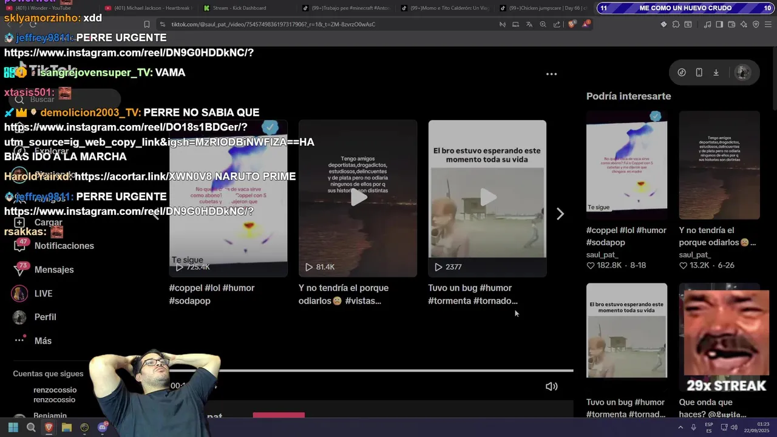Screen dimensions: 777x437
Task: Open Discord from the taskbar
Action: click(x=102, y=427)
